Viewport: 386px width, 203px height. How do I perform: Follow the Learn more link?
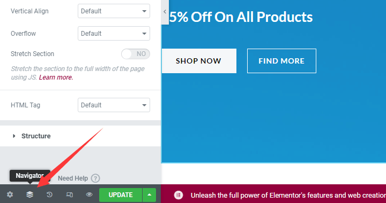pos(56,77)
